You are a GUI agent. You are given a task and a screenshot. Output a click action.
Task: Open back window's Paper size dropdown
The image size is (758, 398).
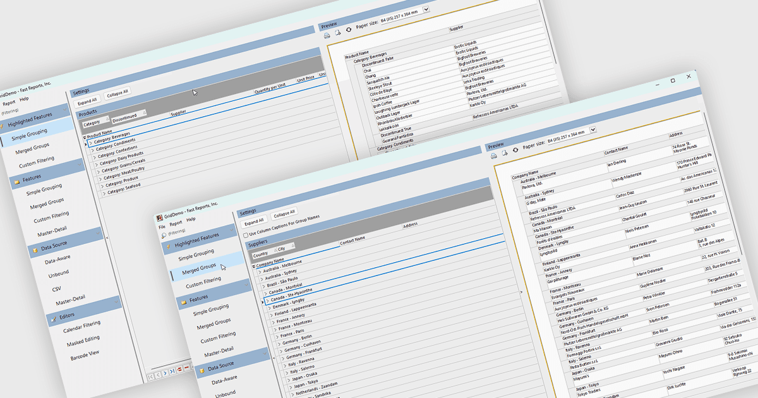point(426,9)
